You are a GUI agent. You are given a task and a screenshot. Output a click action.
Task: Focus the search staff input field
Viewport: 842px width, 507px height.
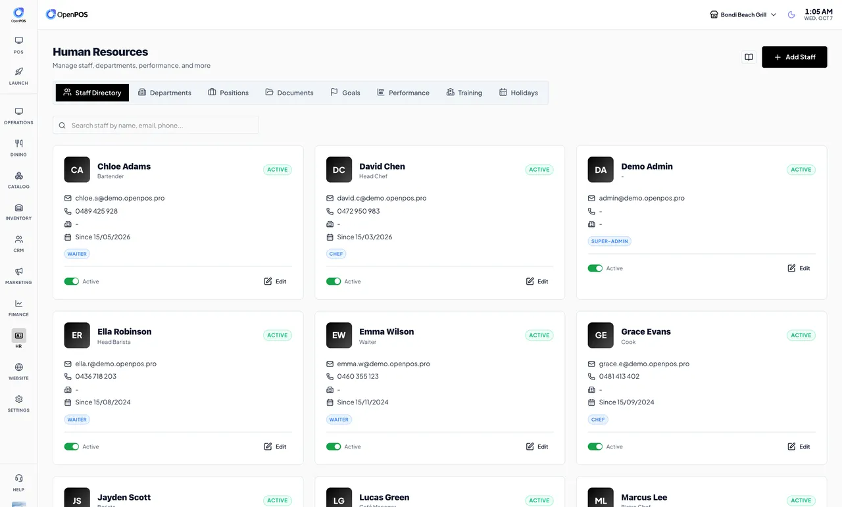(x=156, y=125)
